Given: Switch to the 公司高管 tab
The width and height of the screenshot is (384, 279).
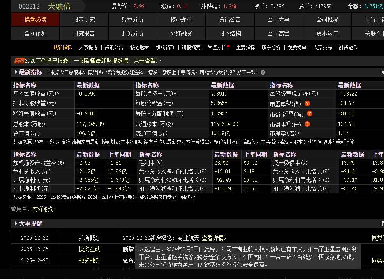Looking at the screenshot, I should tap(278, 33).
